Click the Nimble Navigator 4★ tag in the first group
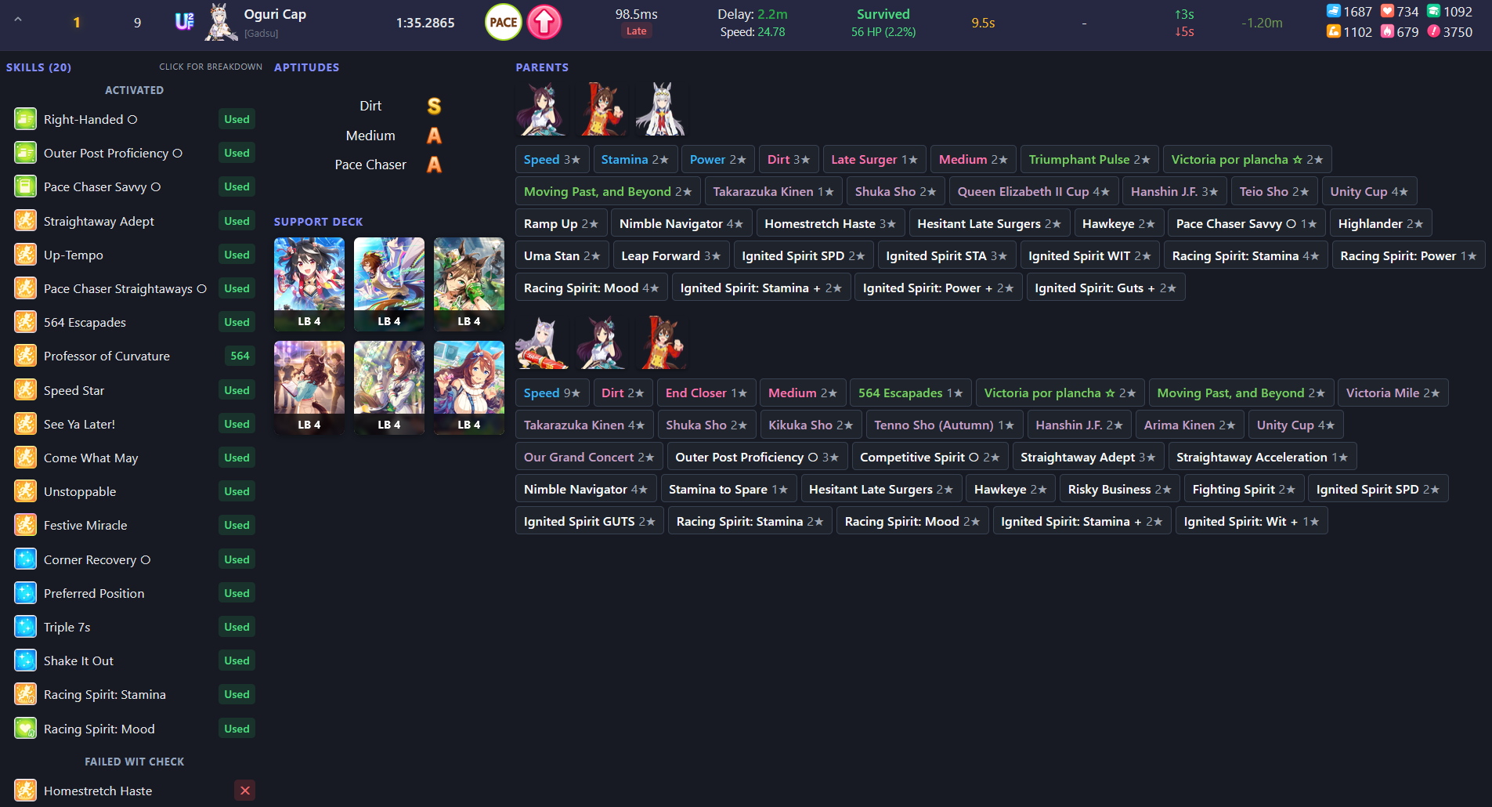The image size is (1492, 807). [x=681, y=223]
